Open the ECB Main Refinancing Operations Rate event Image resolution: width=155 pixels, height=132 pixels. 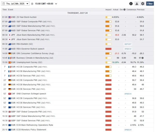35,125
